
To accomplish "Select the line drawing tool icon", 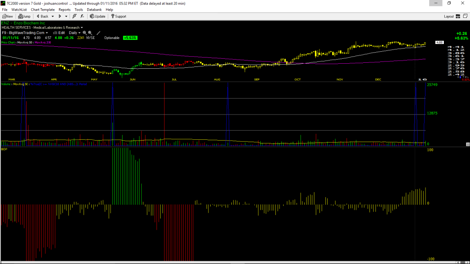I will [98, 33].
